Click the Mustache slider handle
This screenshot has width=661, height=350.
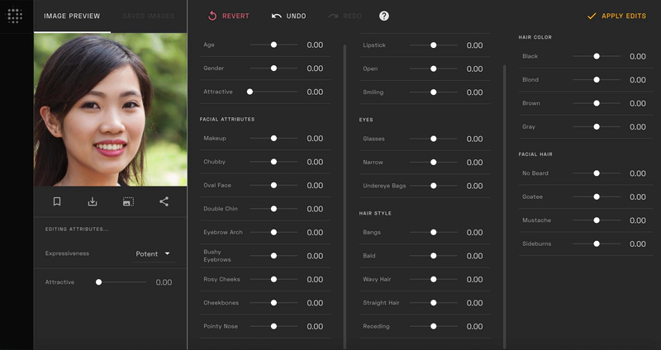pos(596,220)
